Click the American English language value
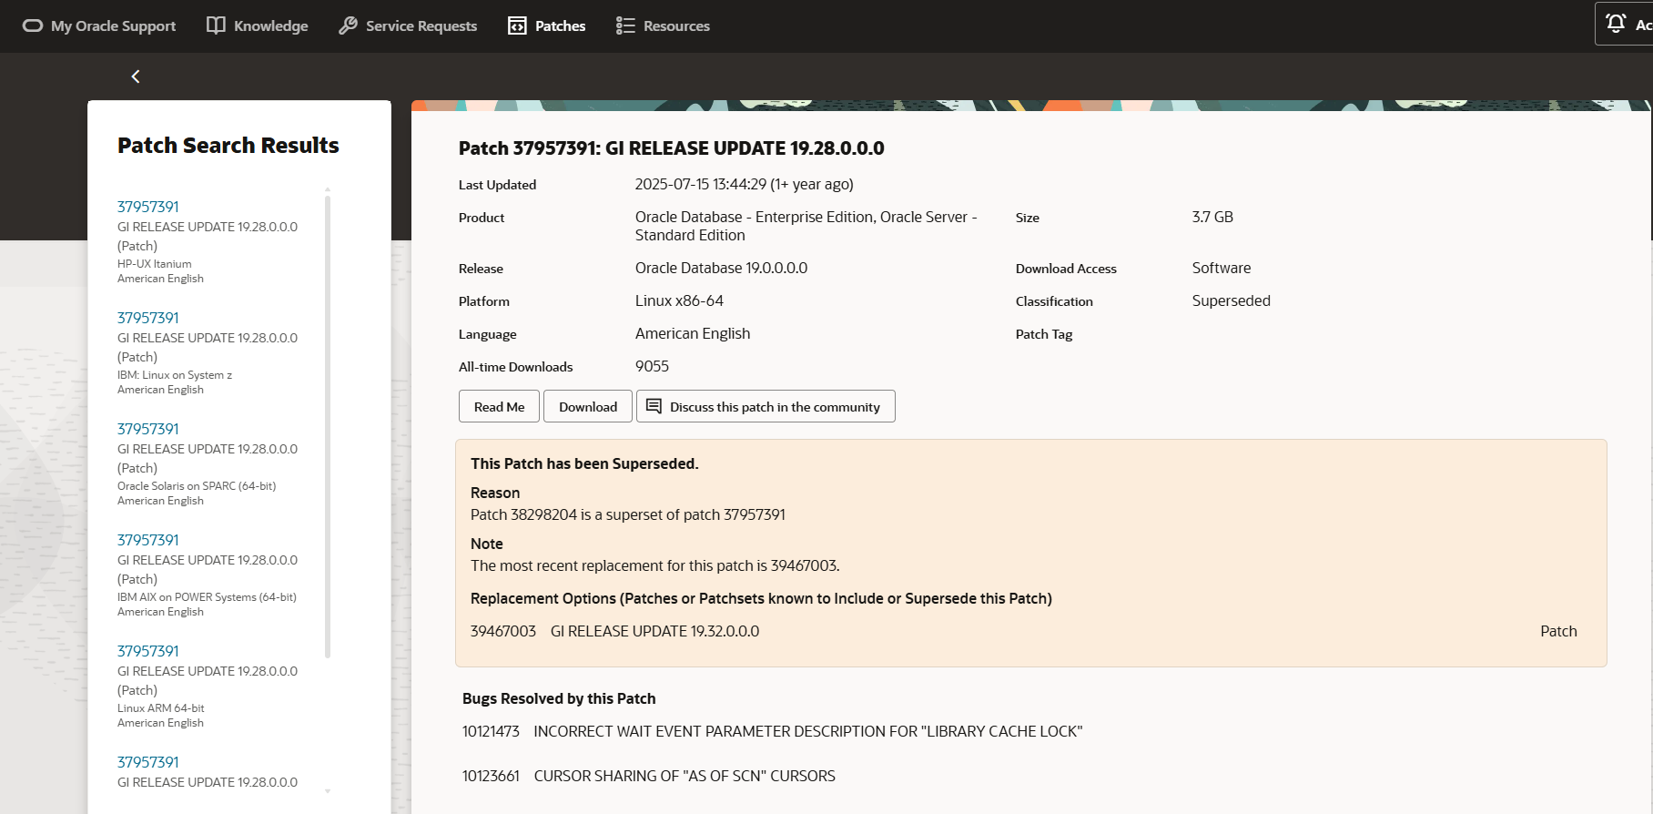This screenshot has width=1653, height=814. click(693, 333)
